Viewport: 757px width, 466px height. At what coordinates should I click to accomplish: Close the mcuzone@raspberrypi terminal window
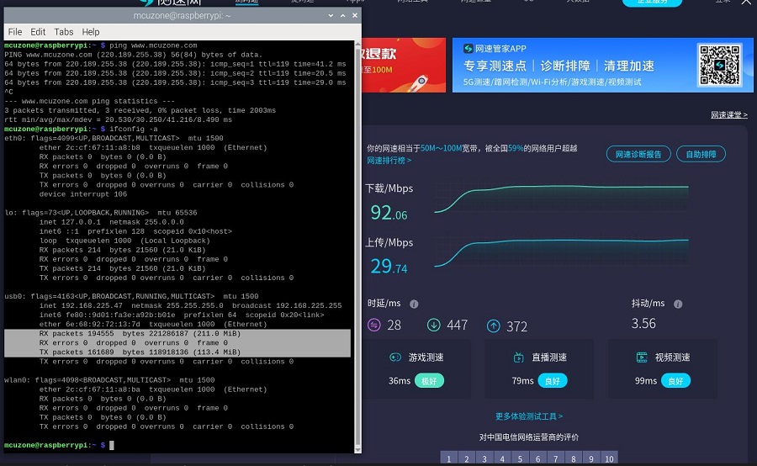tap(355, 15)
